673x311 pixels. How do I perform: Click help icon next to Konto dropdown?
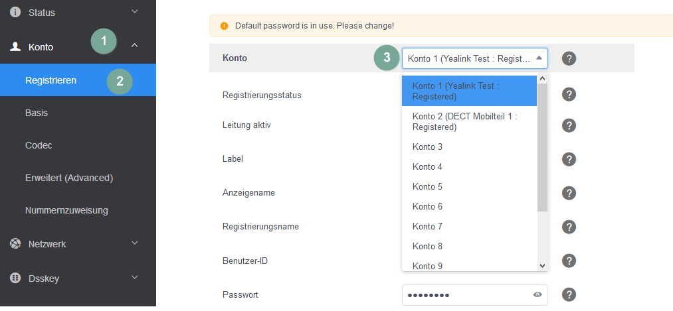[569, 58]
